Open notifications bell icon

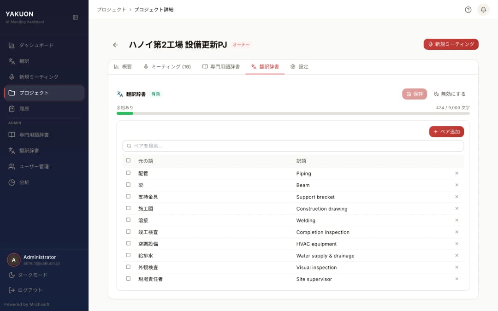click(x=483, y=10)
